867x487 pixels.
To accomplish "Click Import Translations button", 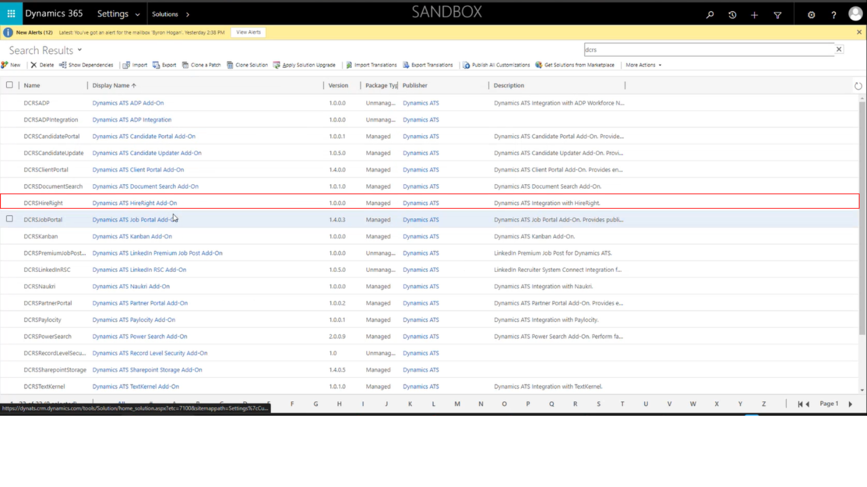I will pos(371,65).
